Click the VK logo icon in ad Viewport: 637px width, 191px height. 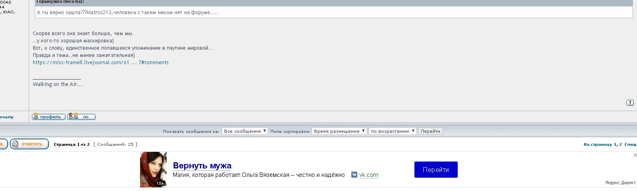coord(354,175)
